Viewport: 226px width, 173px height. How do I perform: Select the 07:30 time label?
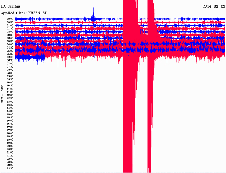point(10,67)
